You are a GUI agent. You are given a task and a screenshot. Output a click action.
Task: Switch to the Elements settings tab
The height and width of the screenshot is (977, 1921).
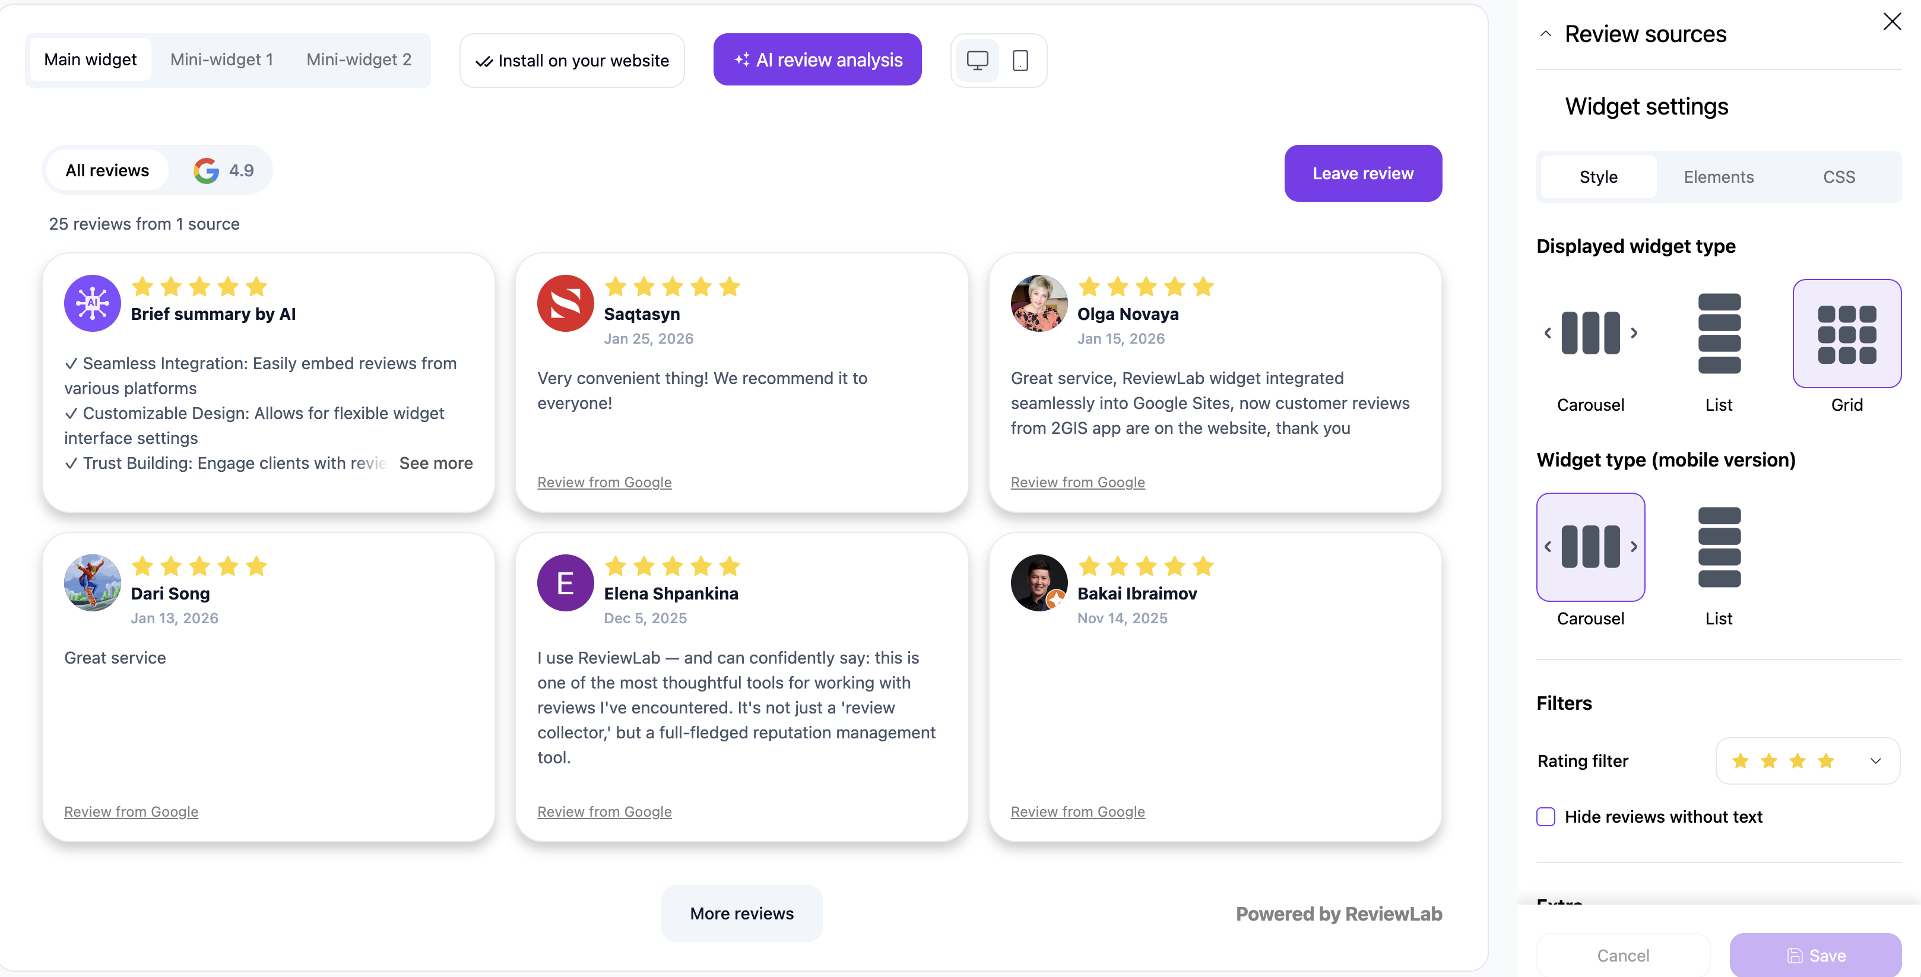pyautogui.click(x=1719, y=177)
